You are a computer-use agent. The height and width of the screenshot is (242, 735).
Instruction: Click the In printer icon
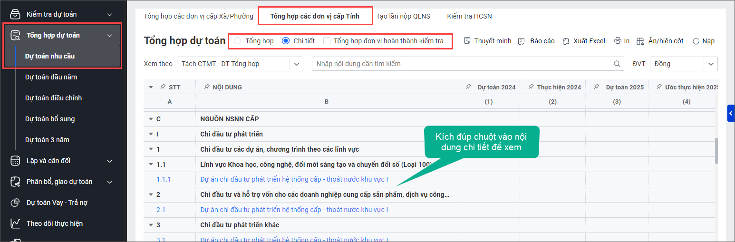pos(618,41)
